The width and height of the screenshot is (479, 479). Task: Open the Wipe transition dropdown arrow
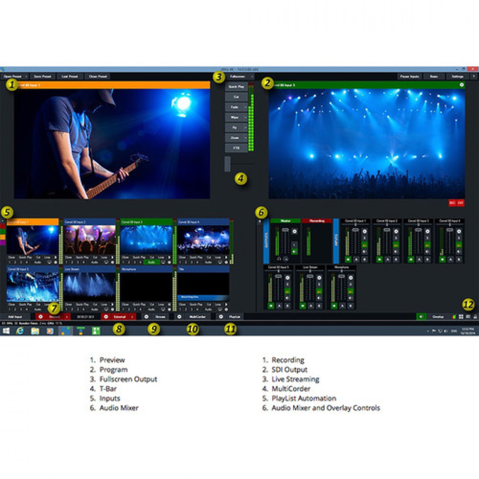tap(245, 118)
